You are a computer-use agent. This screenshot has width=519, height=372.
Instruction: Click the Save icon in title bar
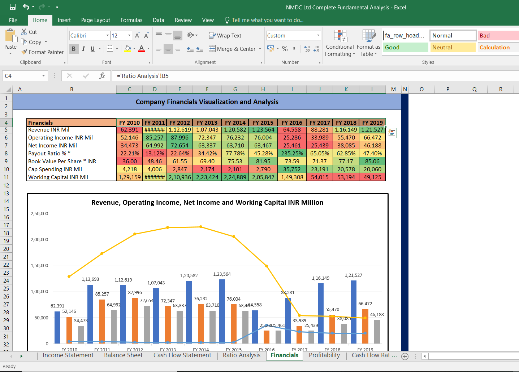coord(13,7)
